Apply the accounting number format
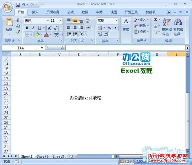192x165 pixels. 100,28
